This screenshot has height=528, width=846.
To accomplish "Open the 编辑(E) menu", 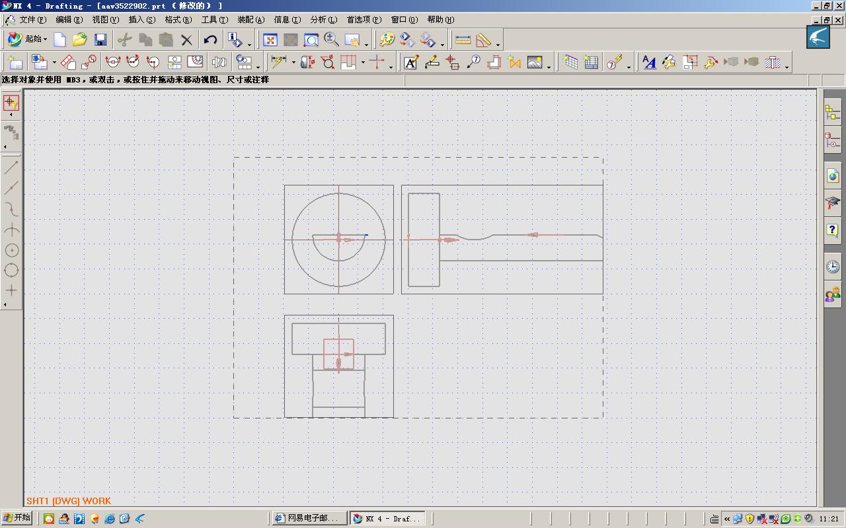I will pos(69,20).
